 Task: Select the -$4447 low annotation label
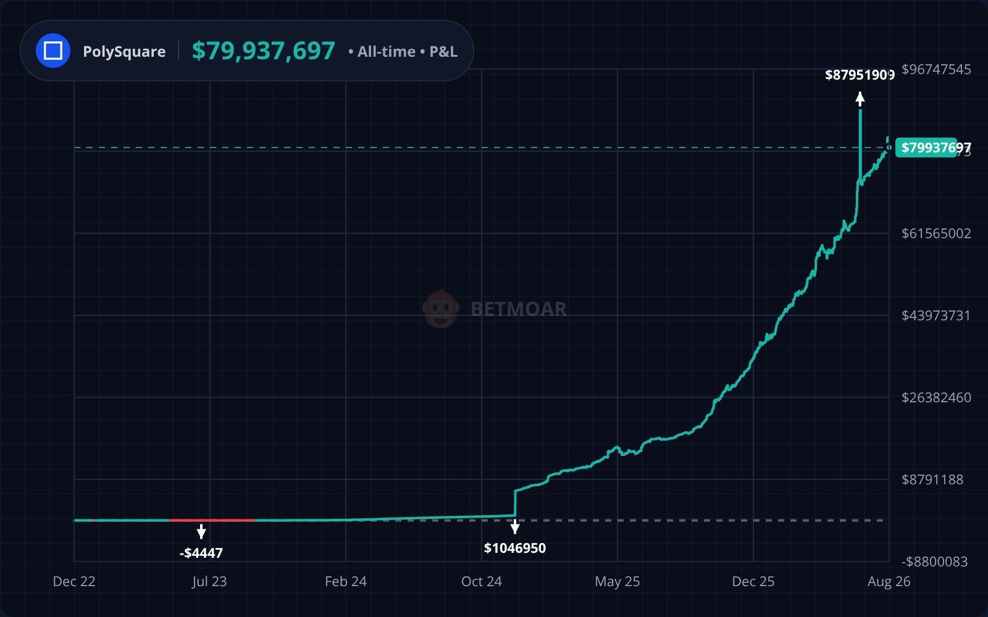coord(201,553)
